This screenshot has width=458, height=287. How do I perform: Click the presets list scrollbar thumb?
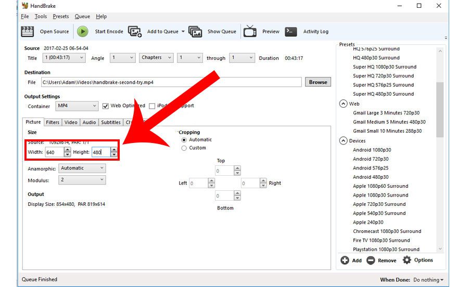[440, 110]
